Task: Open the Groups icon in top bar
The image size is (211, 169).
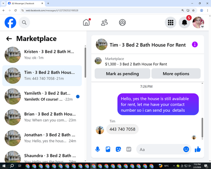Action: pos(122,22)
